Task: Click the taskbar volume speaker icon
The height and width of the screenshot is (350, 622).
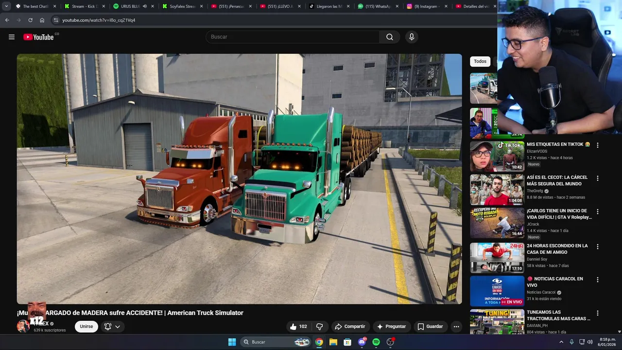Action: (x=590, y=342)
